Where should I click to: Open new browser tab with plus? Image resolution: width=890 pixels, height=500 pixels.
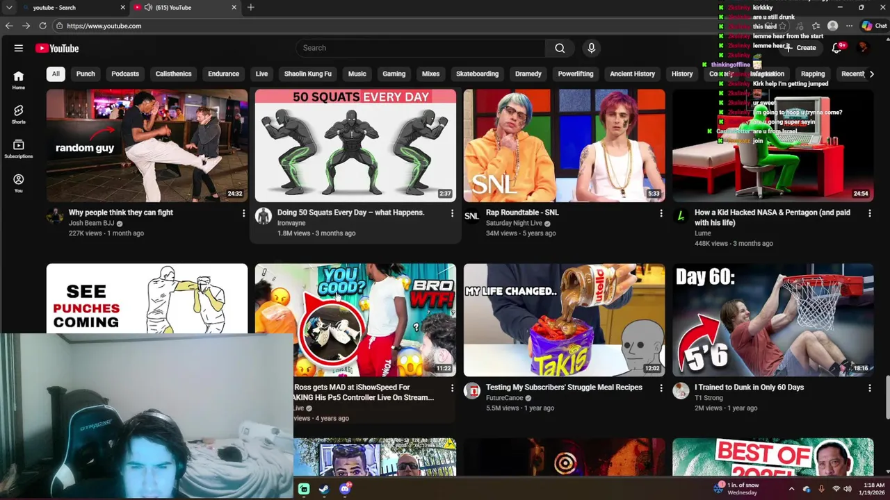click(x=250, y=8)
